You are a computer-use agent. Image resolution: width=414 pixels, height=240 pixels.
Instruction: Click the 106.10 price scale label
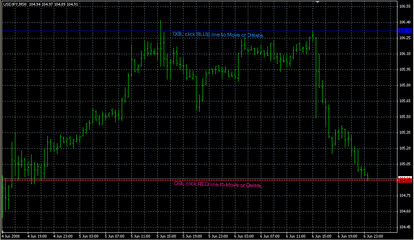coord(405,54)
